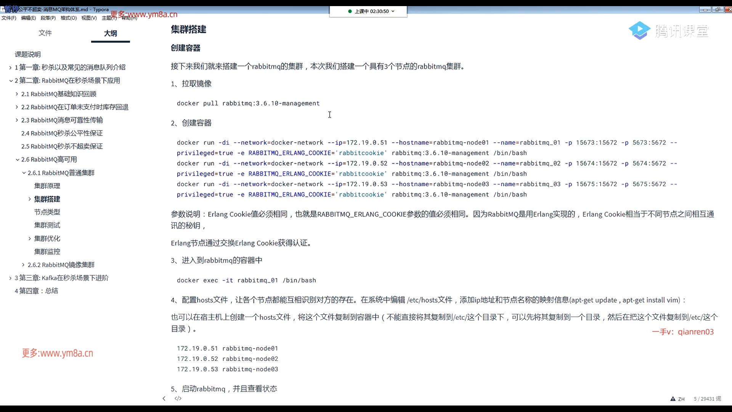Click the spell check warning ZH icon
Viewport: 732px width, 412px height.
click(677, 399)
